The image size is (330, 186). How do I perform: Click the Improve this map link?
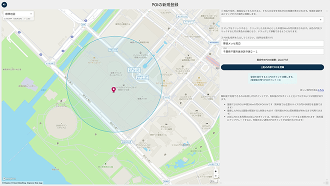(x=35, y=183)
